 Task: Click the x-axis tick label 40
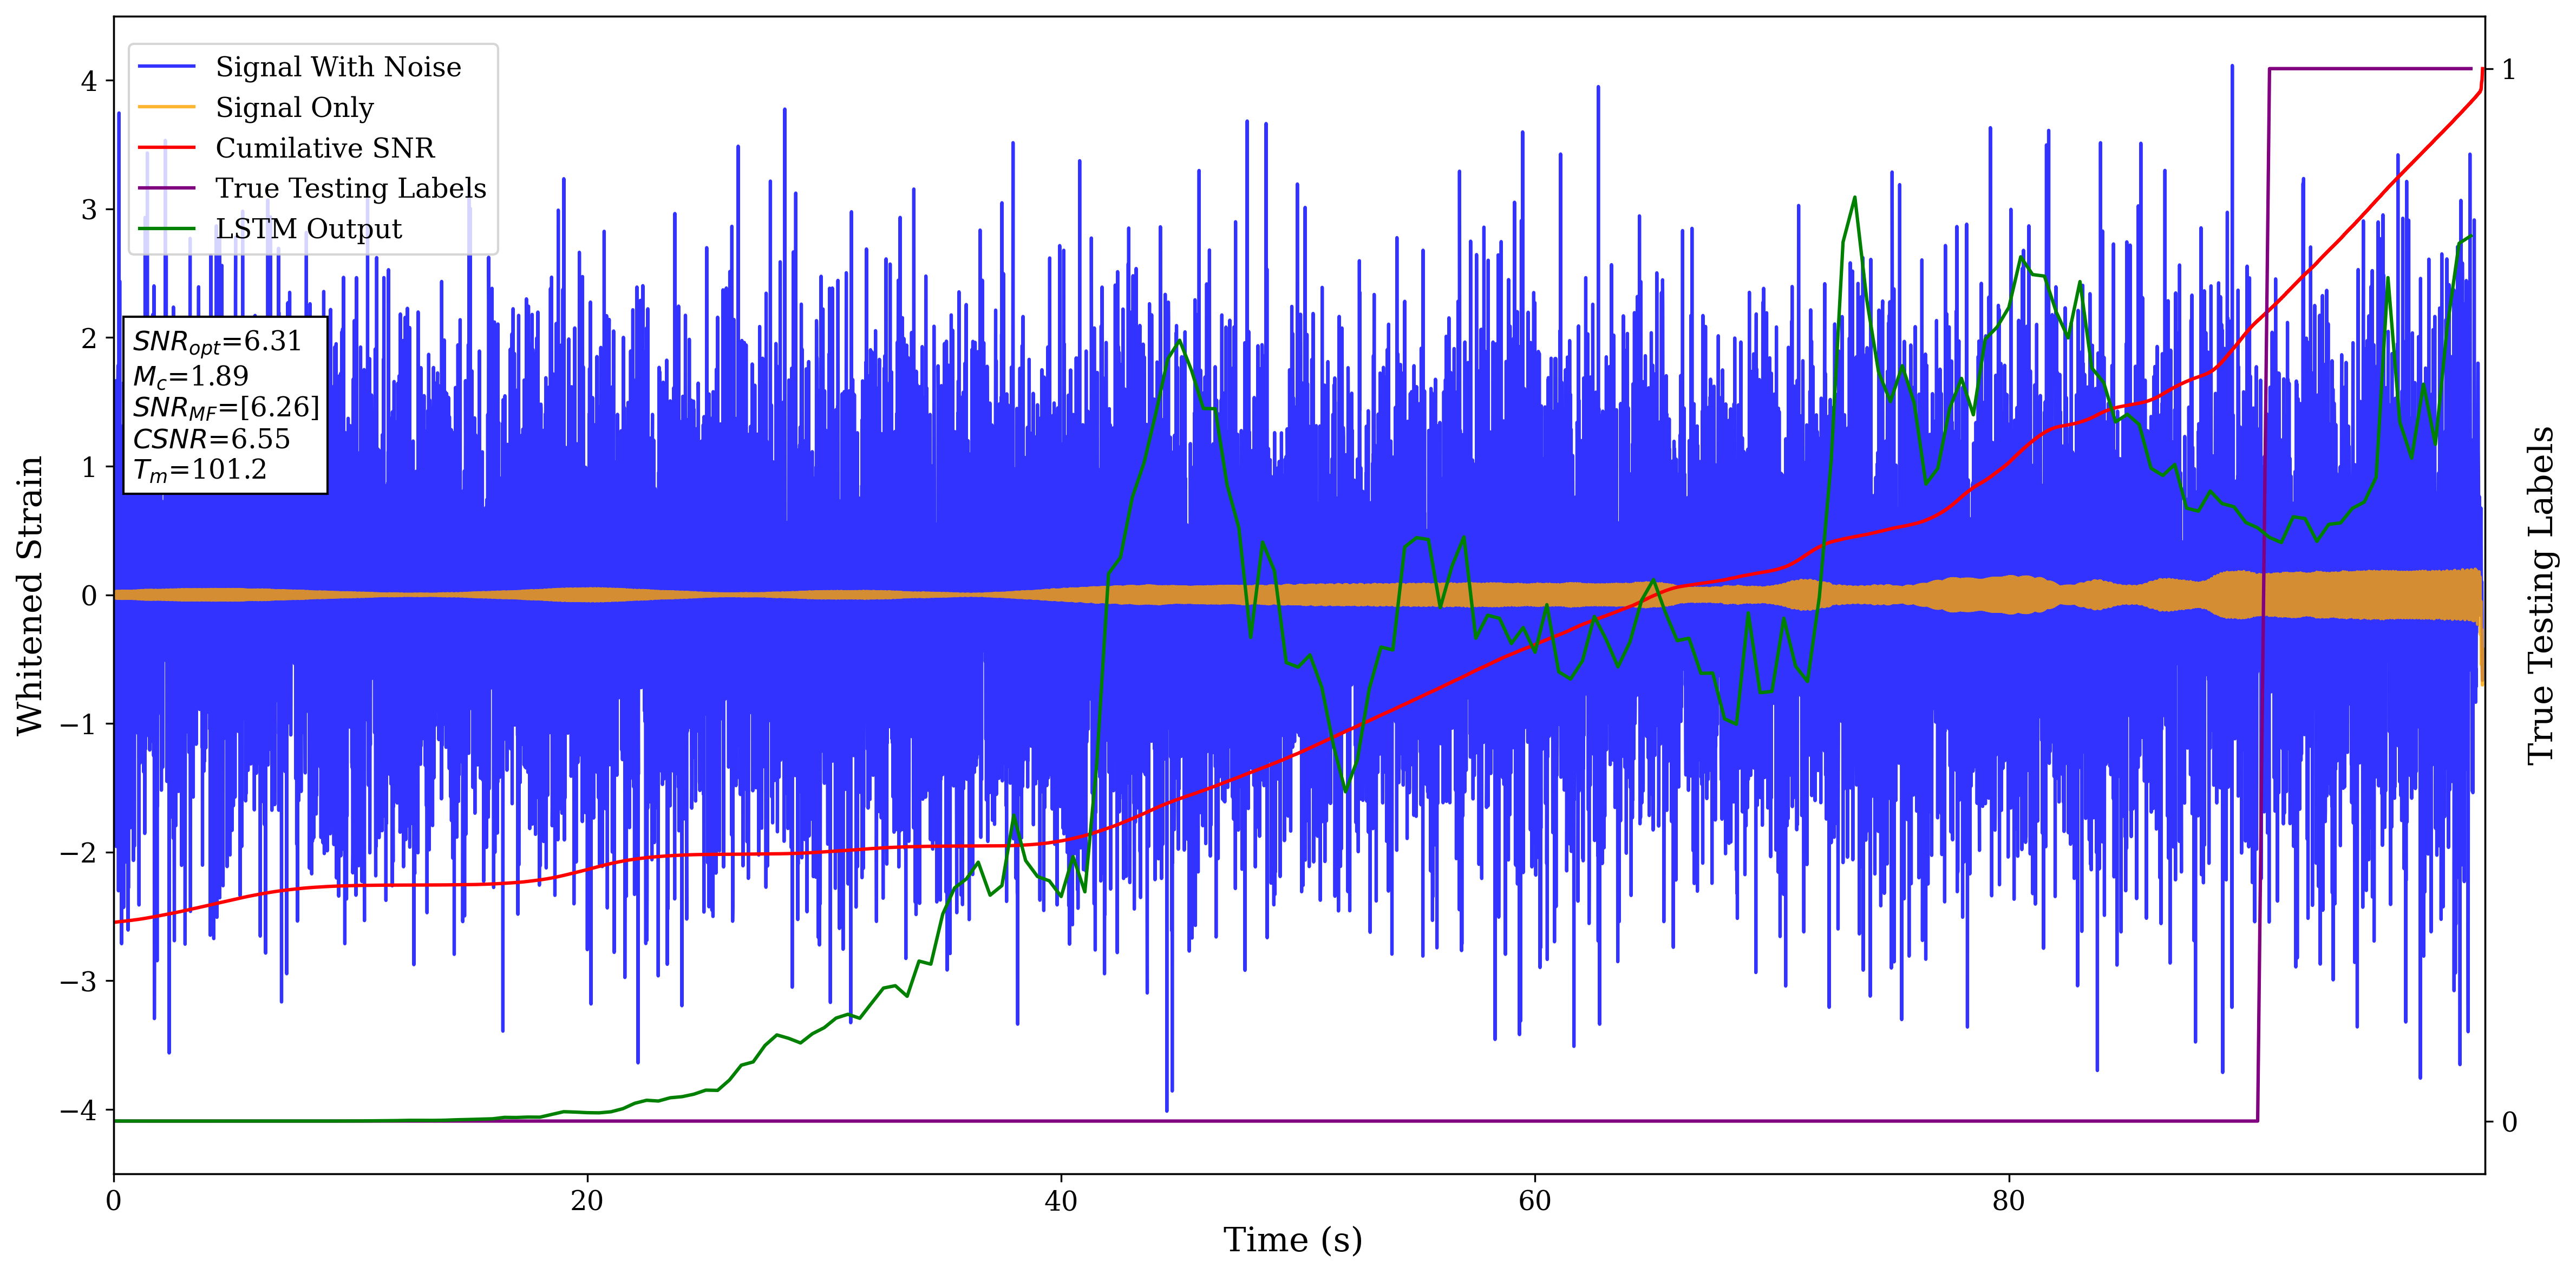(1060, 1201)
